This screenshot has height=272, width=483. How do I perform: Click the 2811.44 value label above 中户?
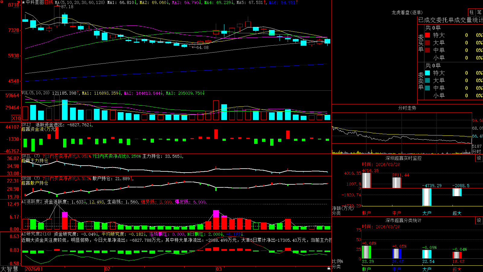coord(401,175)
